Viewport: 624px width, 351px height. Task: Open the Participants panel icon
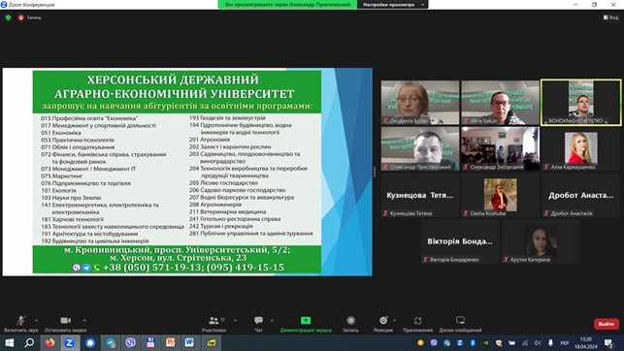coord(213,320)
